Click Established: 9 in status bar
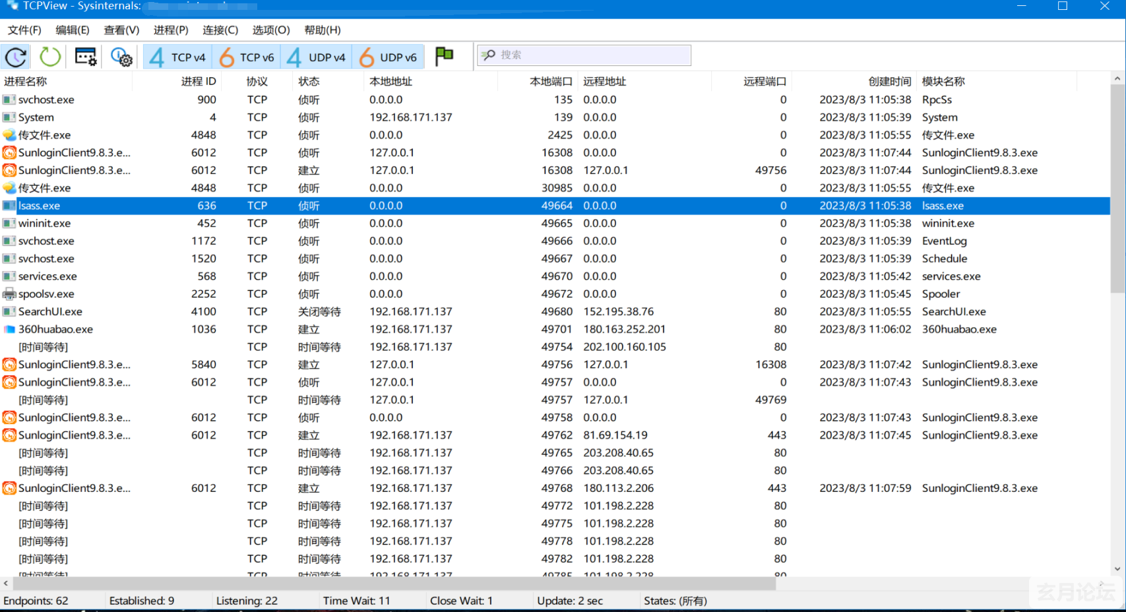Image resolution: width=1126 pixels, height=612 pixels. pos(142,601)
